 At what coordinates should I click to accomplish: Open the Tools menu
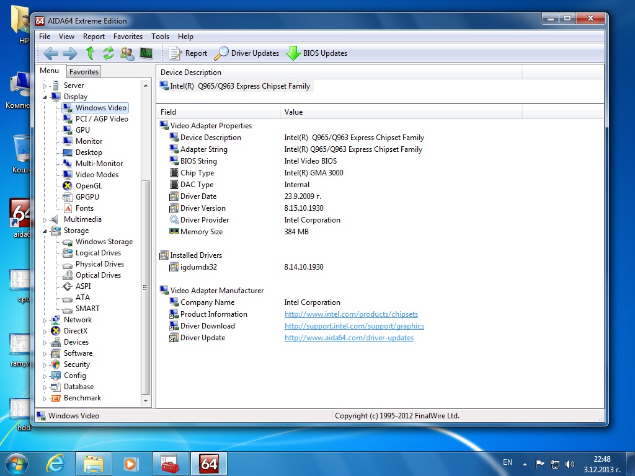tap(161, 37)
